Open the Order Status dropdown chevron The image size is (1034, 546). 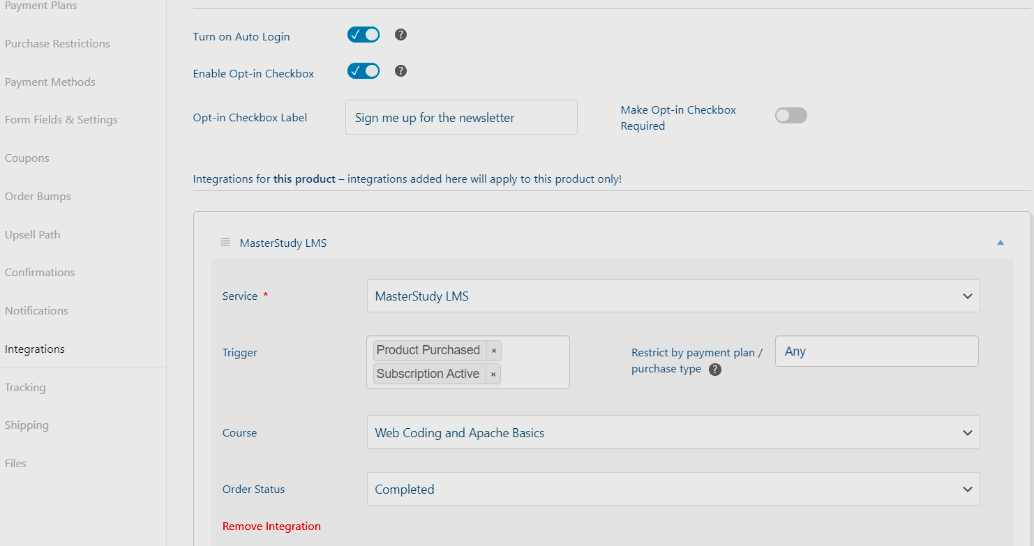click(x=968, y=489)
